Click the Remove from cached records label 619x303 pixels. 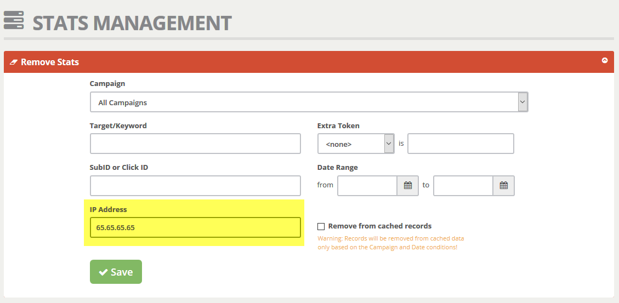point(379,226)
